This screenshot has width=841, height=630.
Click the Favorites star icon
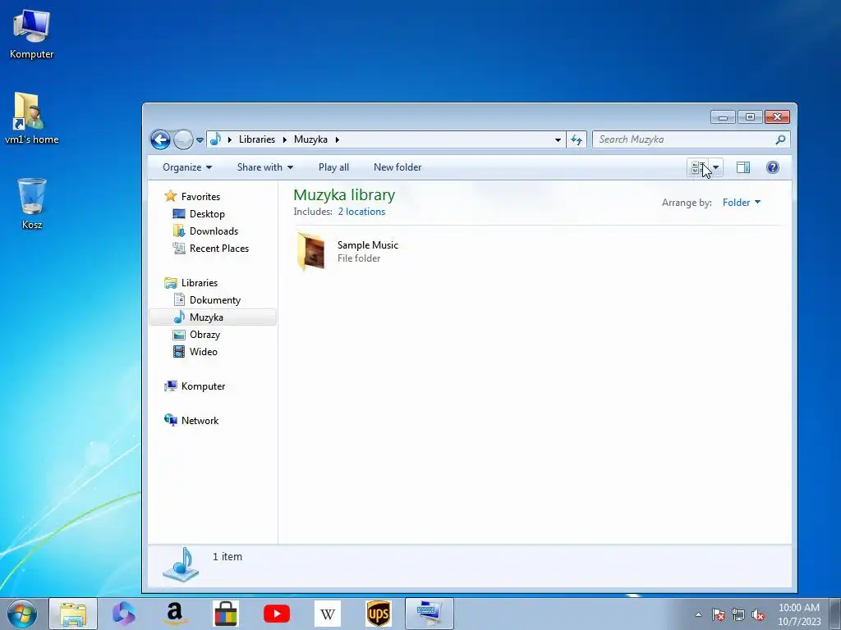click(x=171, y=196)
